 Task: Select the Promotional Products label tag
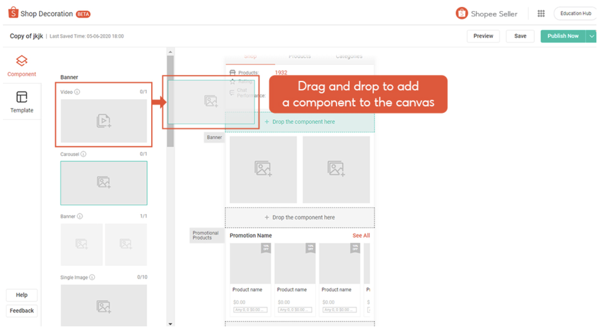point(207,235)
